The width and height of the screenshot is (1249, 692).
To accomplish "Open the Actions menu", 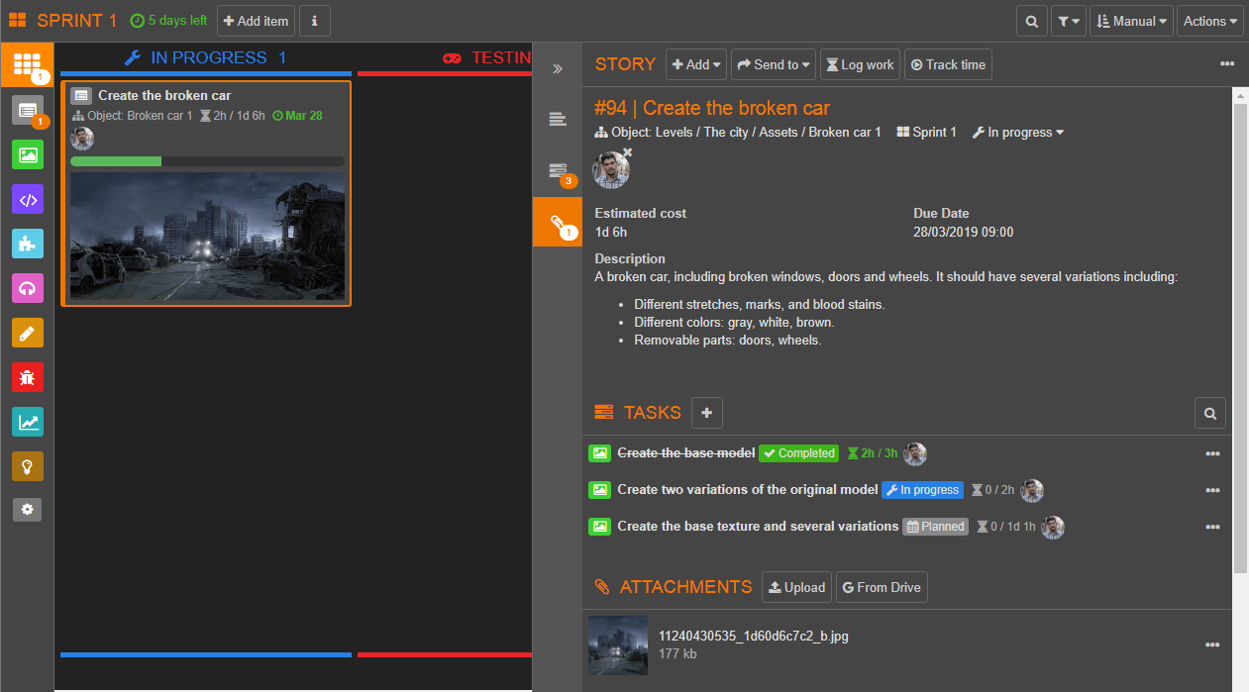I will click(x=1209, y=21).
